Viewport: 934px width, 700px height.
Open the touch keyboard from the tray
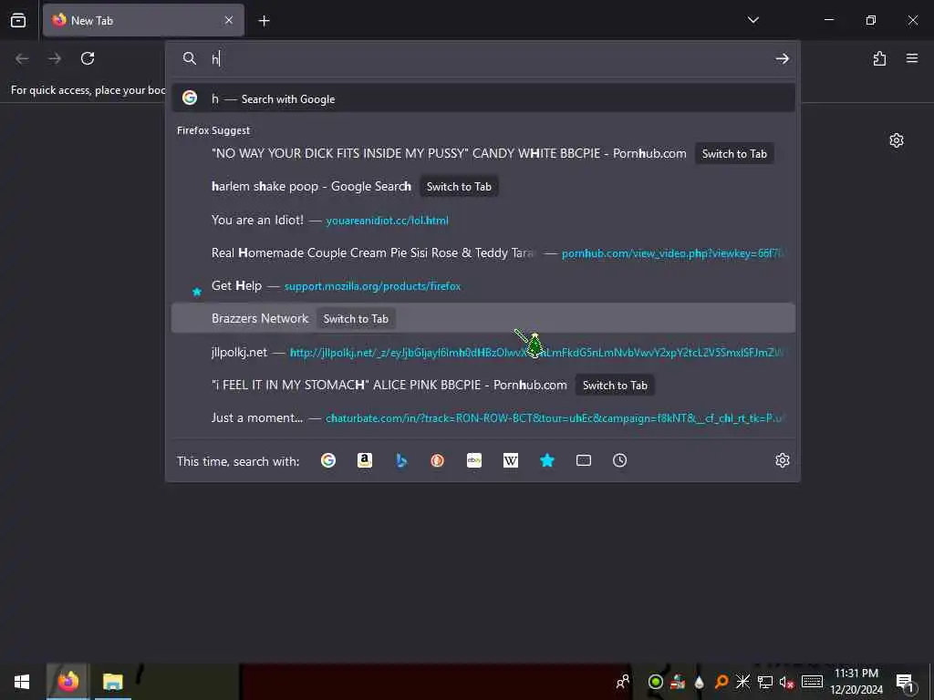coord(811,682)
